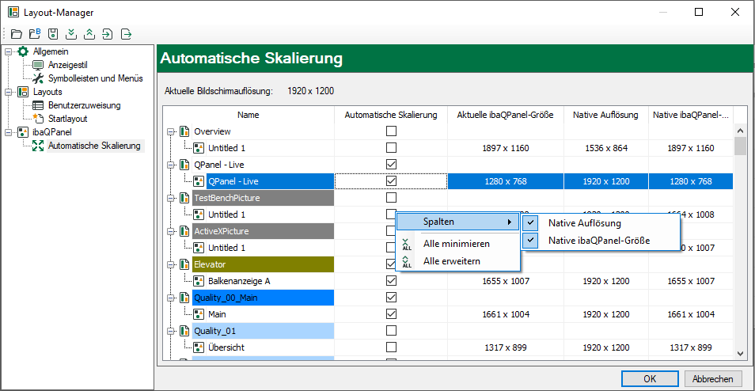Click the table's vertical scrollbar down arrow
755x391 pixels.
(x=740, y=355)
